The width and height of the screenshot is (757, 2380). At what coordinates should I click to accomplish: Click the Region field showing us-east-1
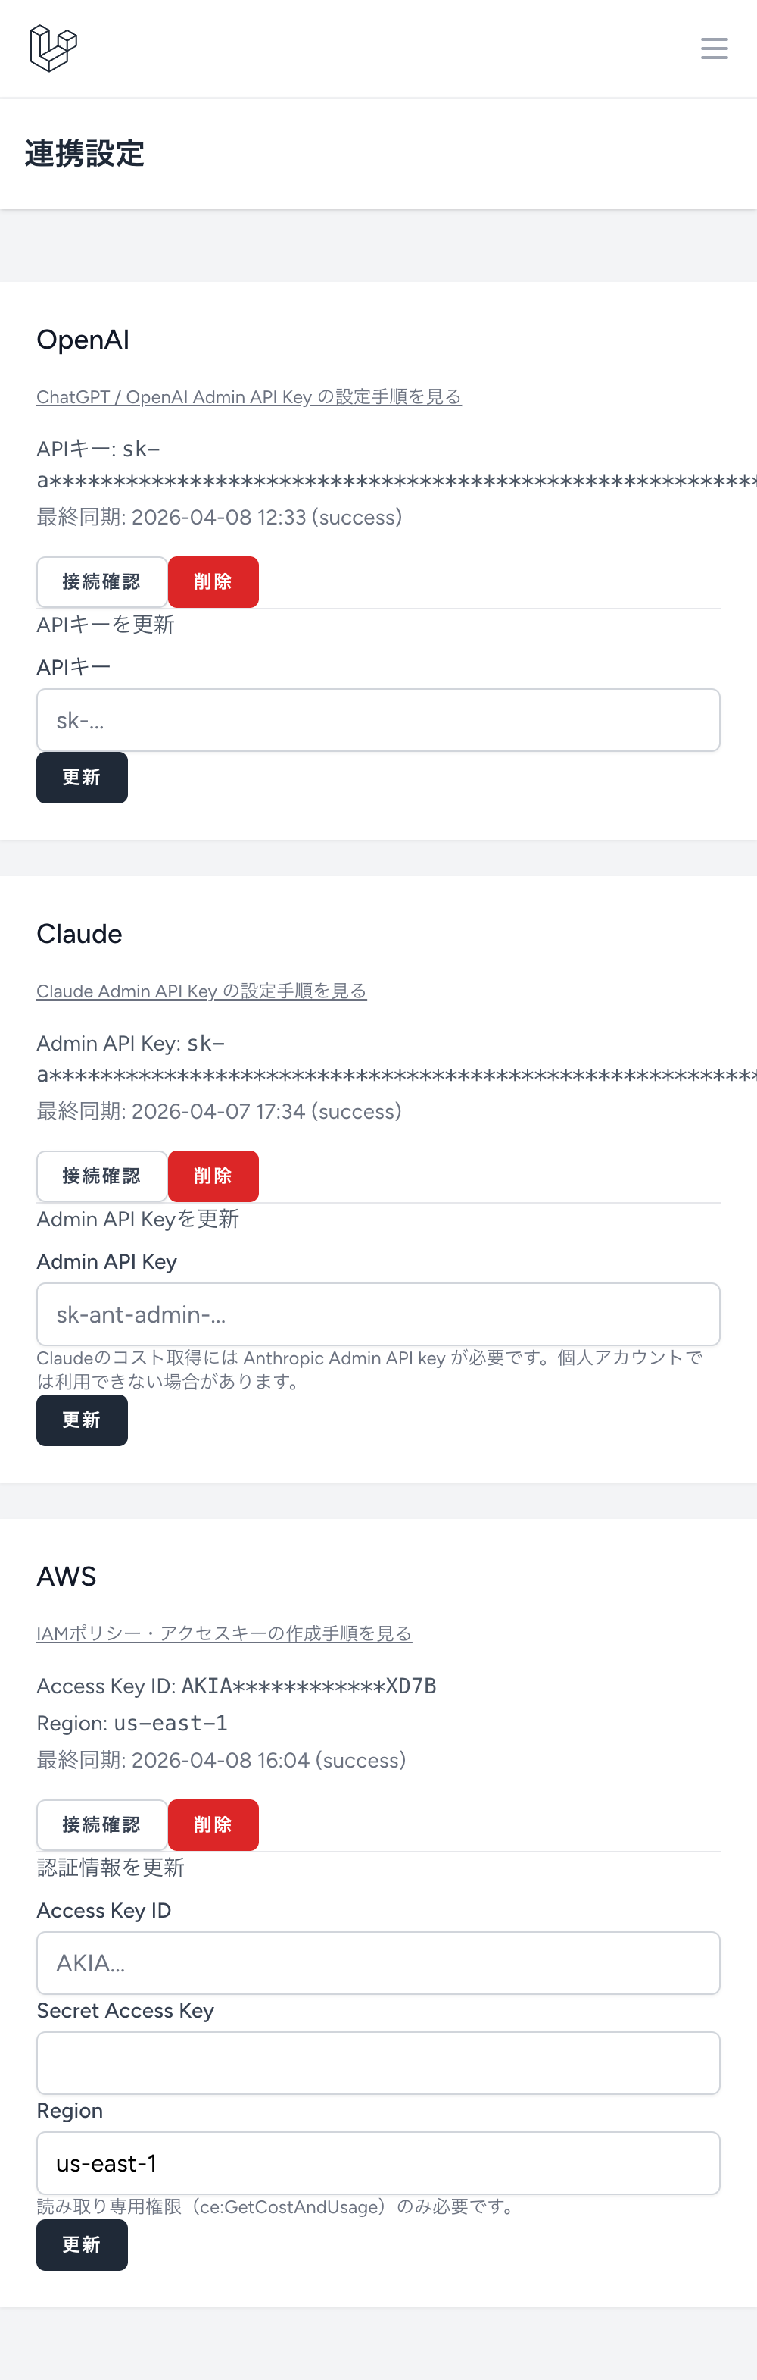(378, 2162)
